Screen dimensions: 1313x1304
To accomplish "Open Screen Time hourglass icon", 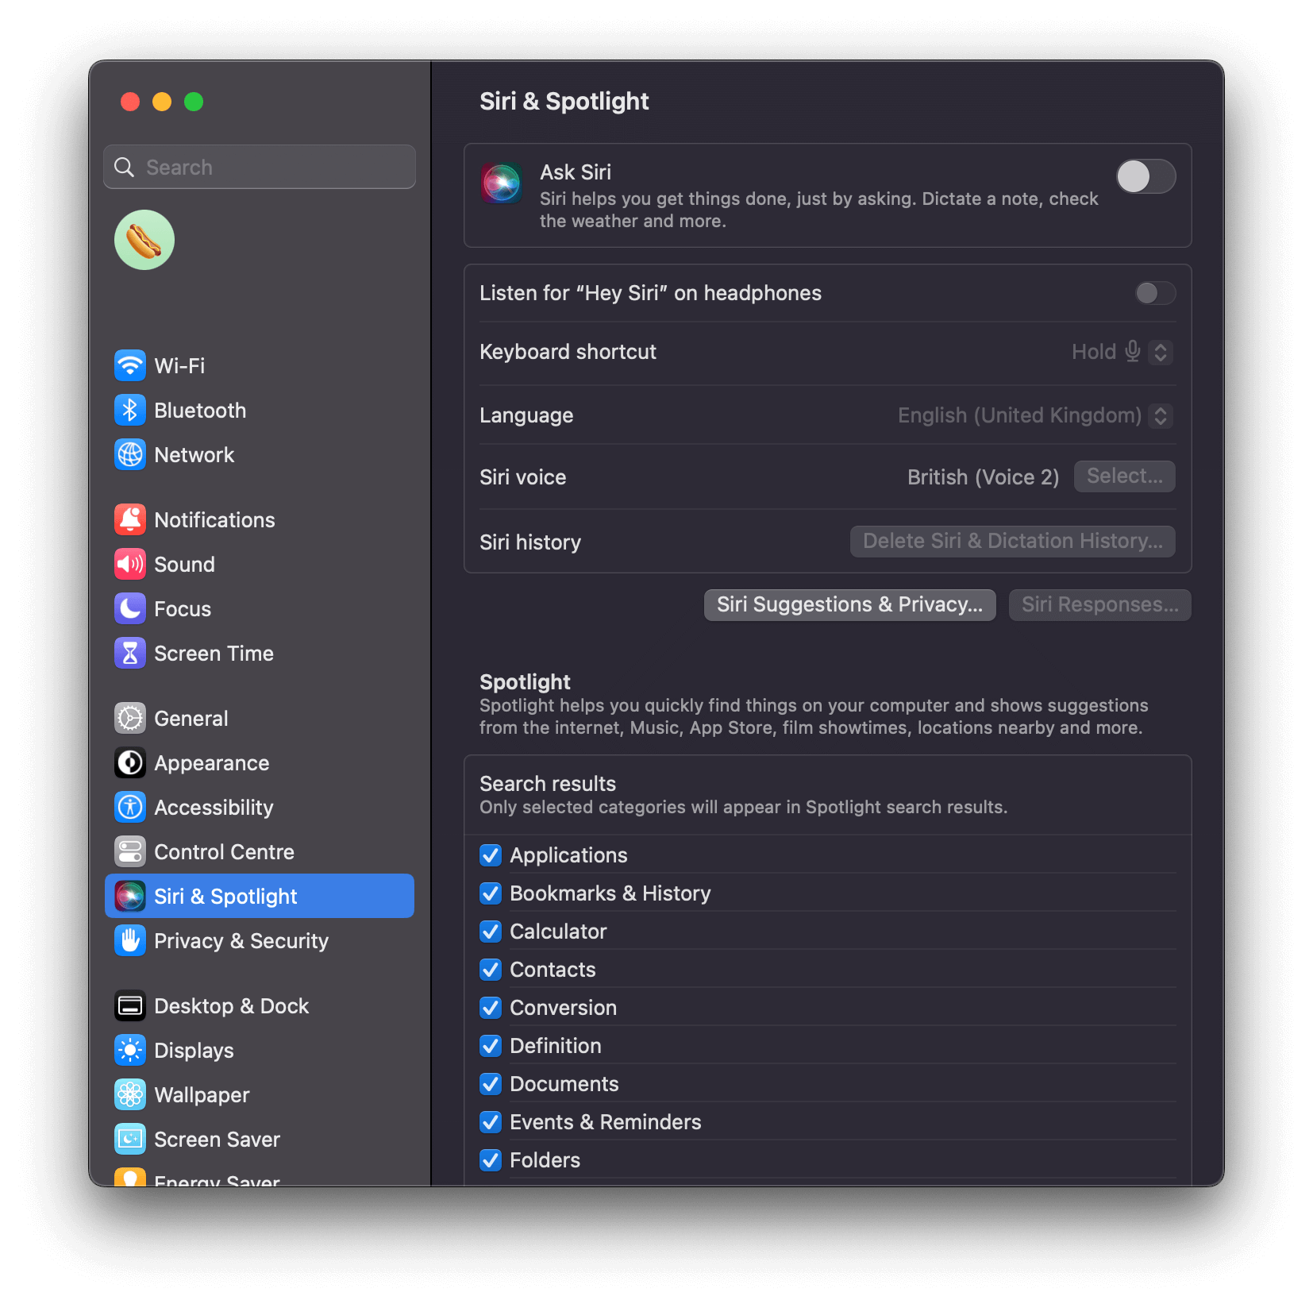I will (x=130, y=653).
